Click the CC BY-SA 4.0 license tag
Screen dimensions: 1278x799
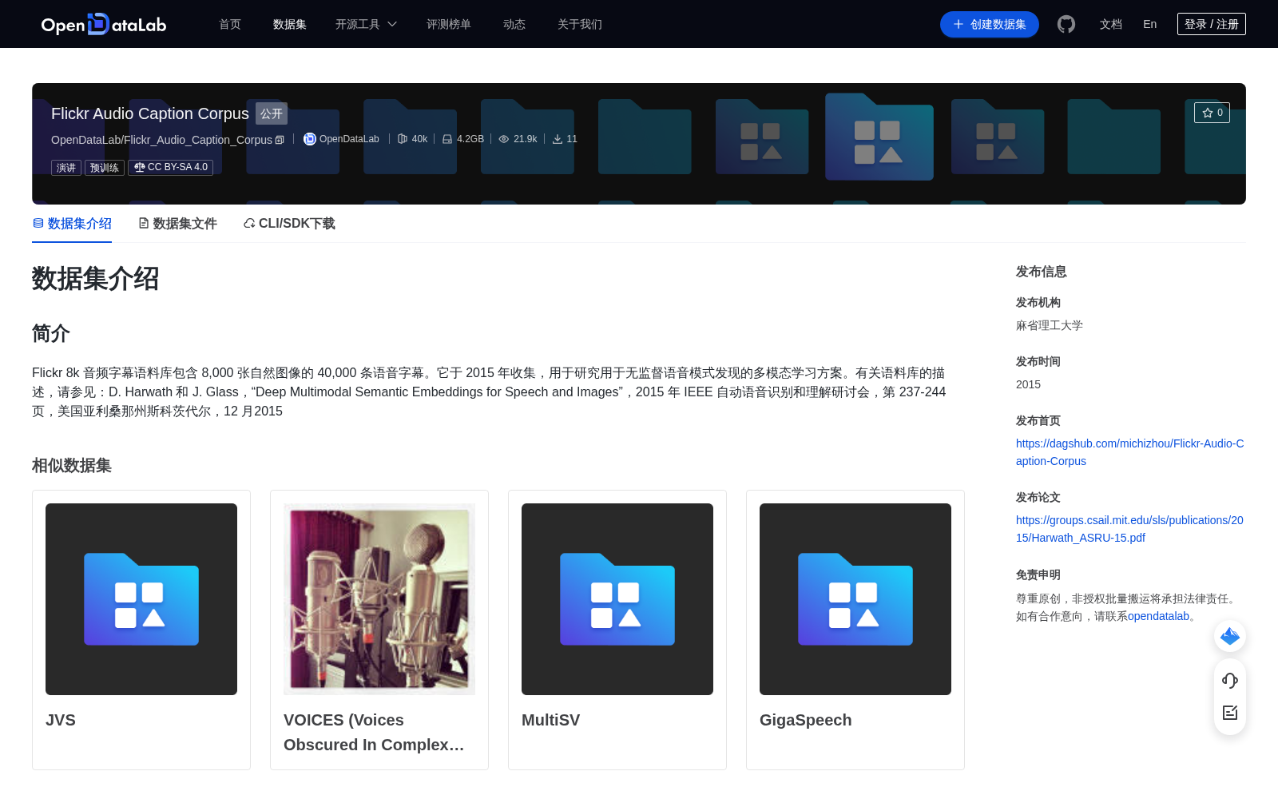click(171, 167)
